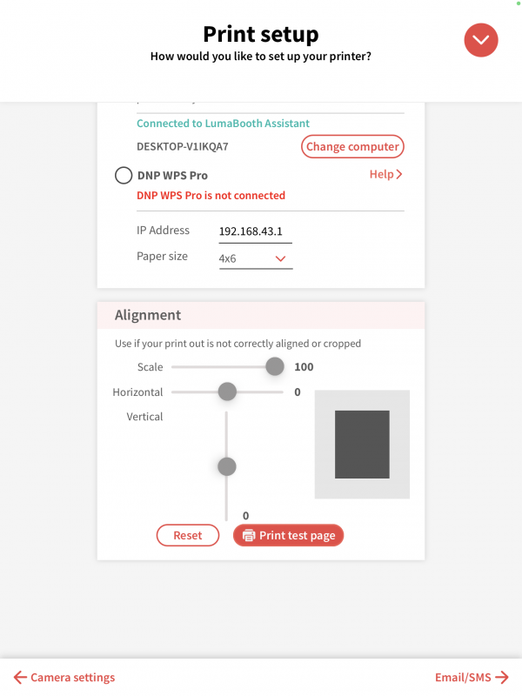Open Help for DNP WPS Pro

[381, 174]
